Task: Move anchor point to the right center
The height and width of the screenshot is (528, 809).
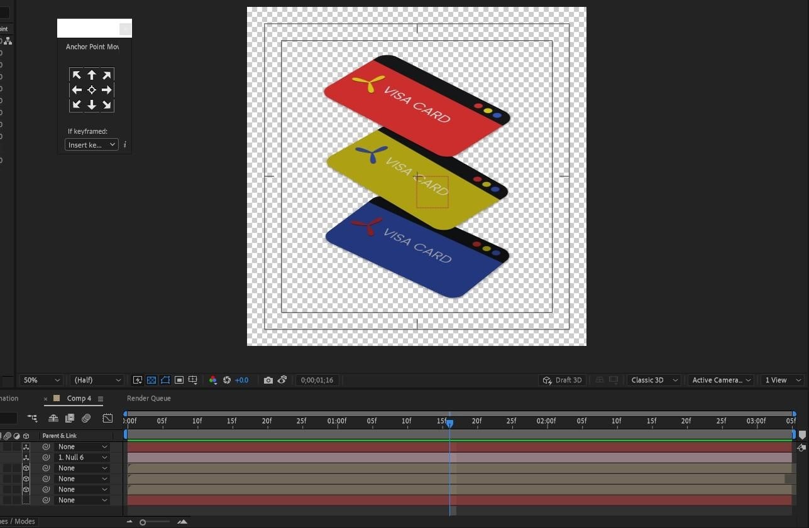Action: [107, 90]
